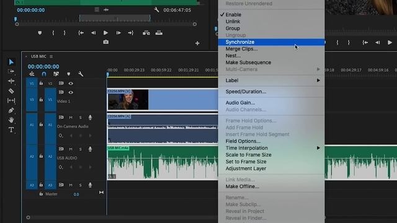Expand the Time Interpolation submenu
Screen dimensions: 397x223
pos(271,148)
